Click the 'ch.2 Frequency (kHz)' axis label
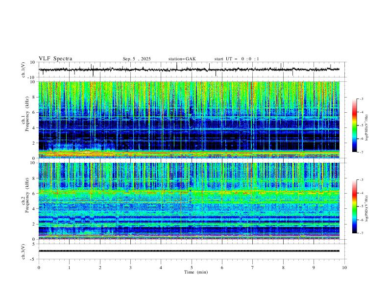This screenshot has width=388, height=300. (x=25, y=195)
